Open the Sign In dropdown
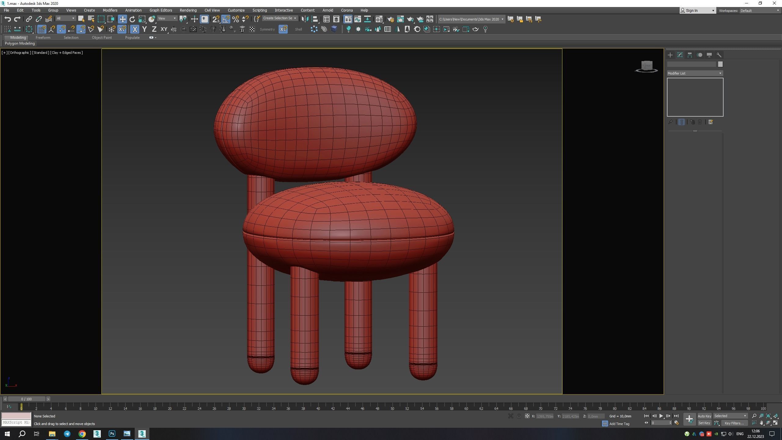Image resolution: width=782 pixels, height=440 pixels. 698,11
